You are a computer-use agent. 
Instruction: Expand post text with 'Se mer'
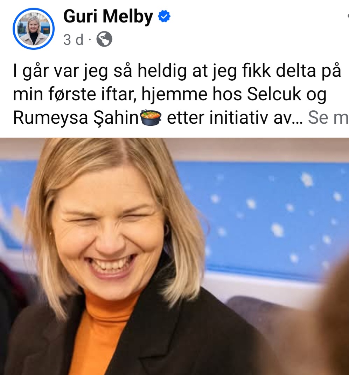tap(328, 117)
